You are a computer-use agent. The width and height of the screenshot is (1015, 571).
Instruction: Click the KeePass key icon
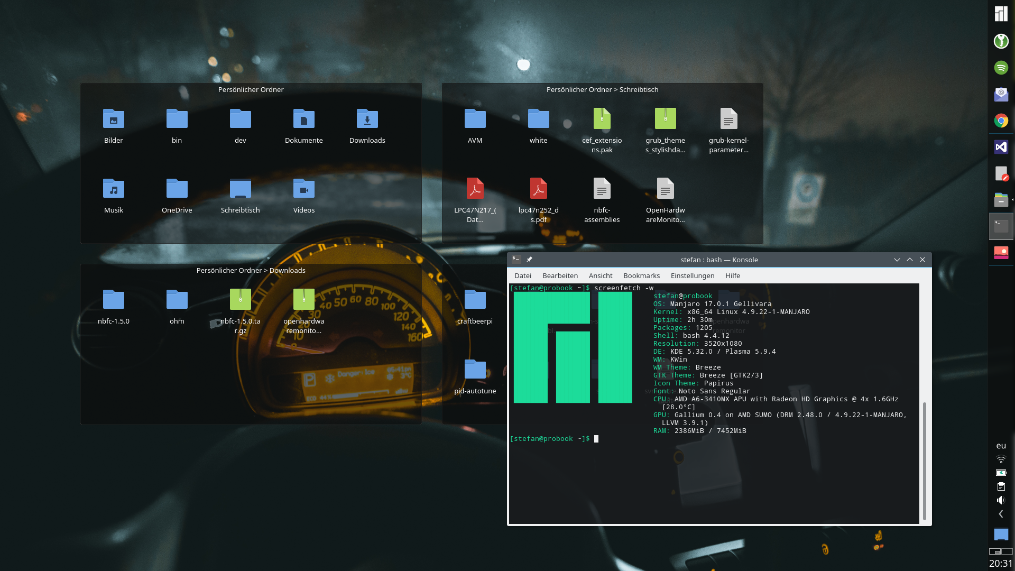click(x=1001, y=41)
